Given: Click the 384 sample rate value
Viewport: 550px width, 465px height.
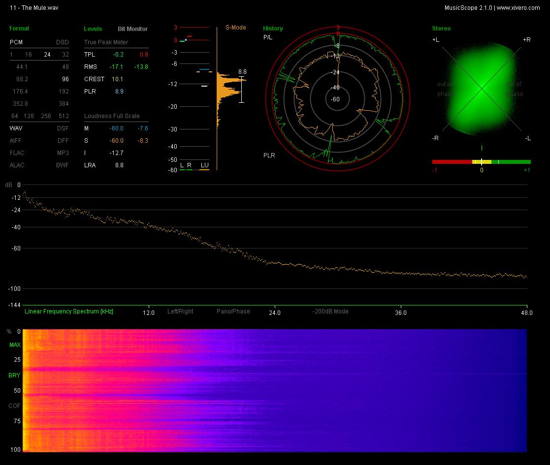Looking at the screenshot, I should [64, 103].
